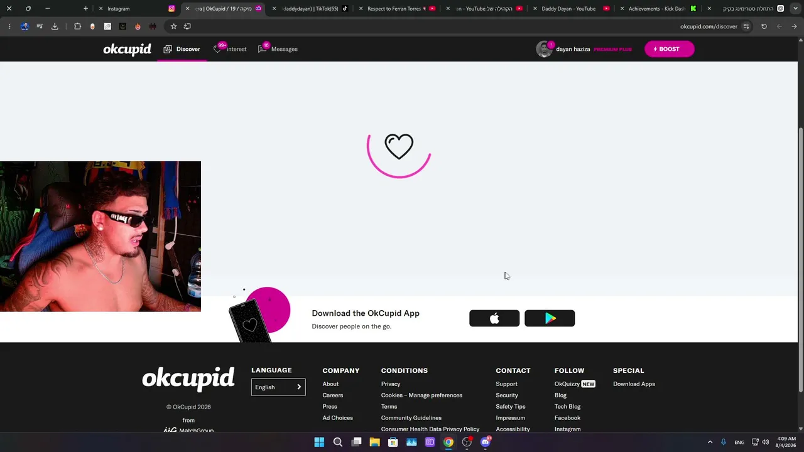Screen dimensions: 804x452
Task: Open OBS Studio from the taskbar
Action: (467, 443)
